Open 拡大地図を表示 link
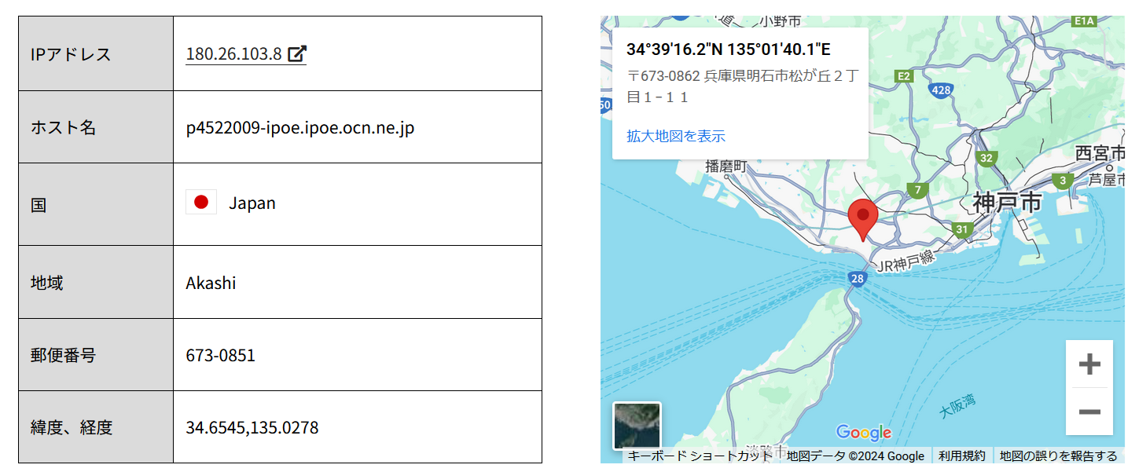1146x472 pixels. 675,136
